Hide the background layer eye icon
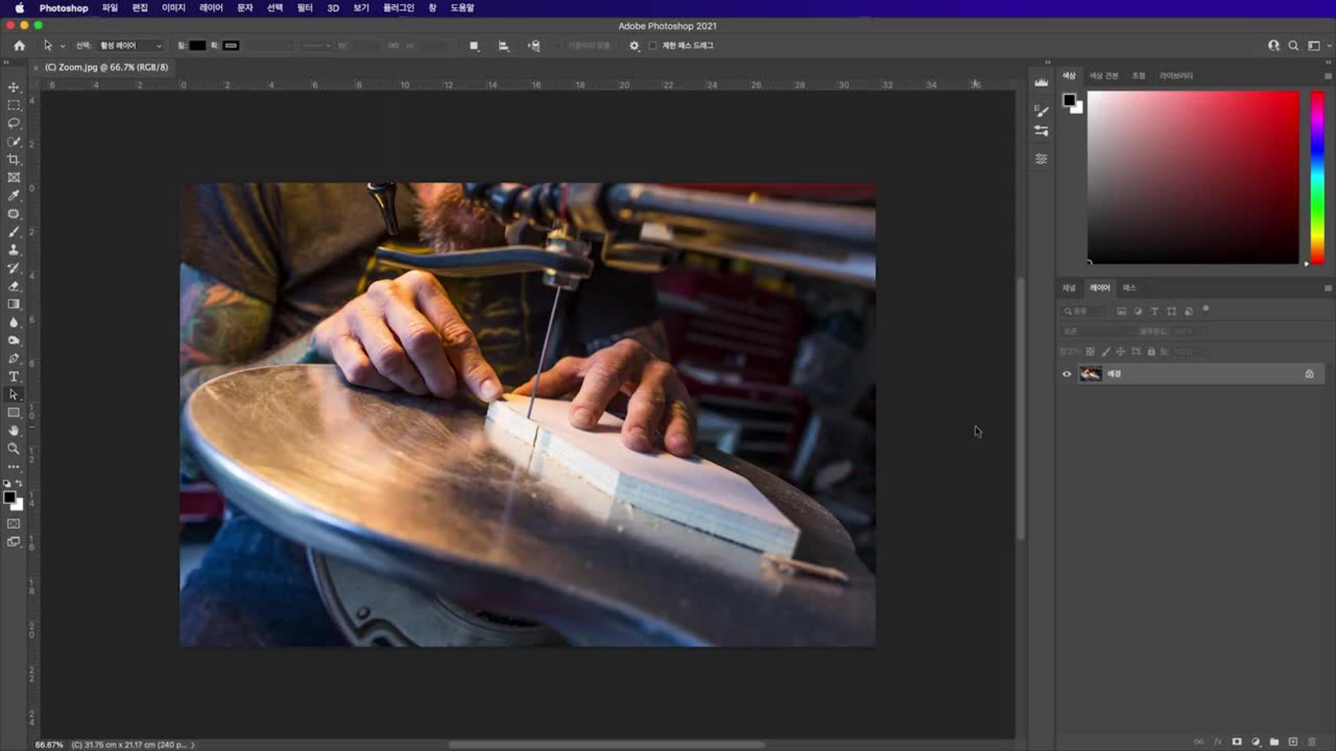This screenshot has width=1336, height=751. pyautogui.click(x=1067, y=374)
